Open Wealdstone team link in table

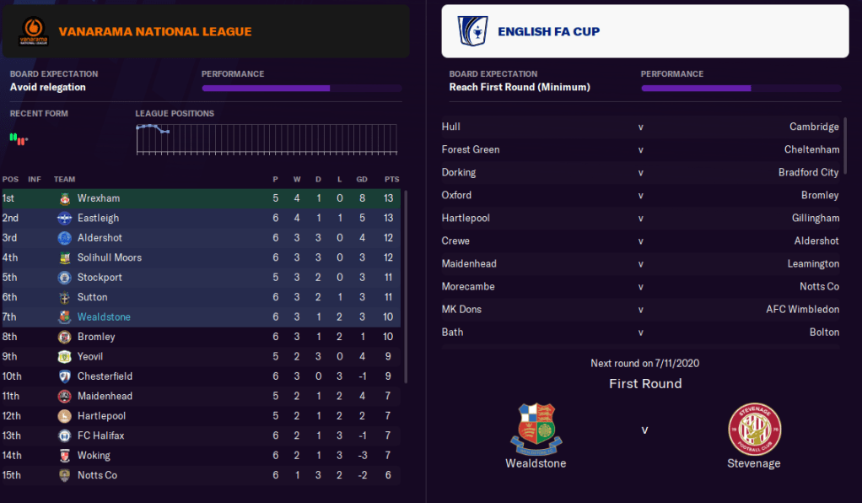click(104, 317)
